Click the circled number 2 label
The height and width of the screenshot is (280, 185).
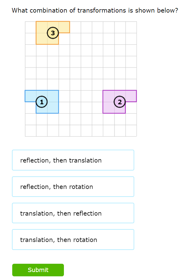120,102
